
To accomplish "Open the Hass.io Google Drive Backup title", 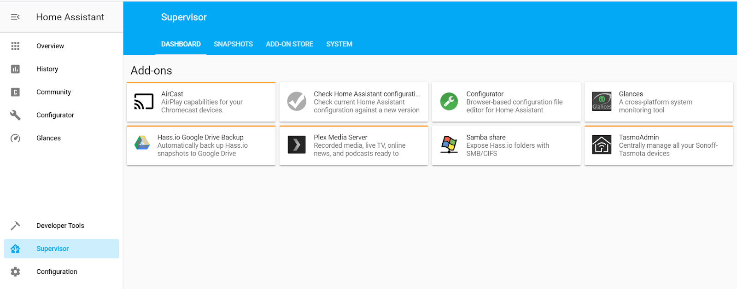I will pyautogui.click(x=200, y=137).
